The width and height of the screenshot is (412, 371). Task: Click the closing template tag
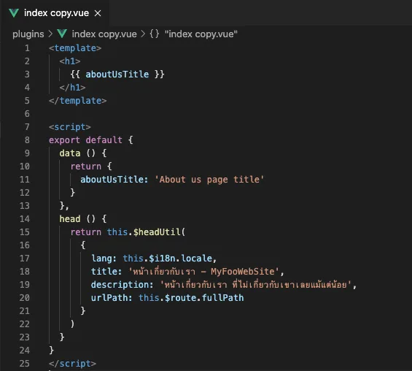click(78, 101)
